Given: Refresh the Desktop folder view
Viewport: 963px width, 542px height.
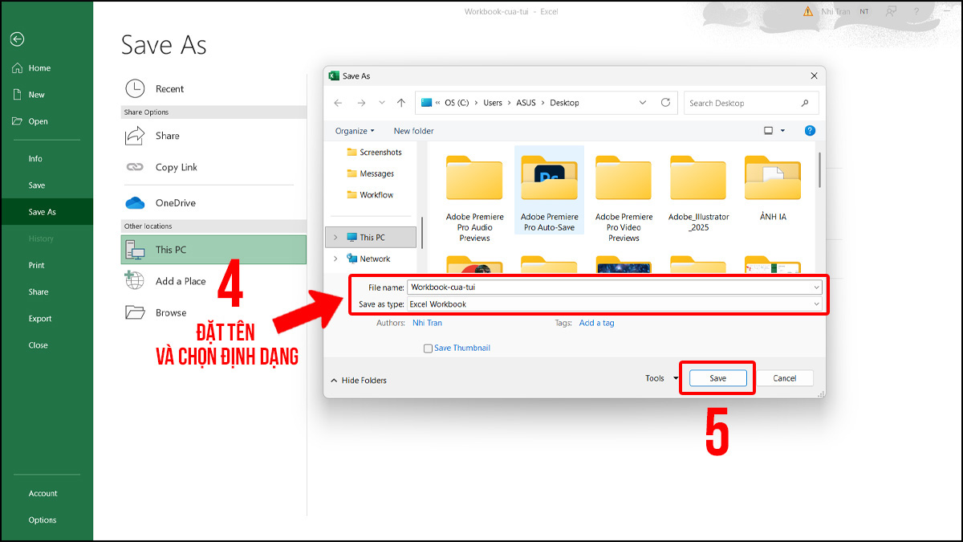Looking at the screenshot, I should [665, 103].
